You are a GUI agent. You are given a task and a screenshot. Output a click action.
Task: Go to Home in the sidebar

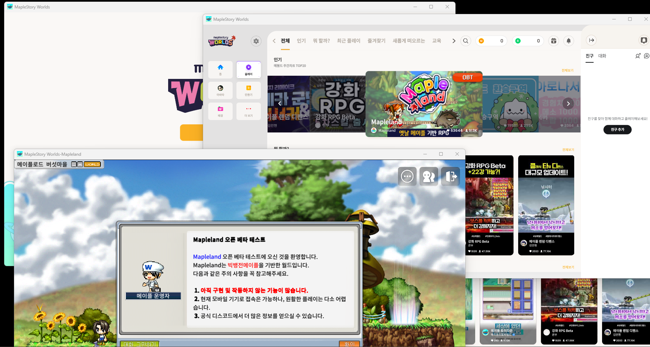pyautogui.click(x=220, y=69)
